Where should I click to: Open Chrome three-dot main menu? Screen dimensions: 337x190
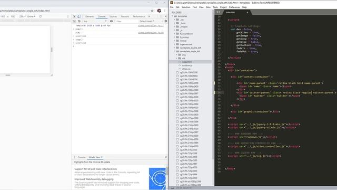[165, 11]
